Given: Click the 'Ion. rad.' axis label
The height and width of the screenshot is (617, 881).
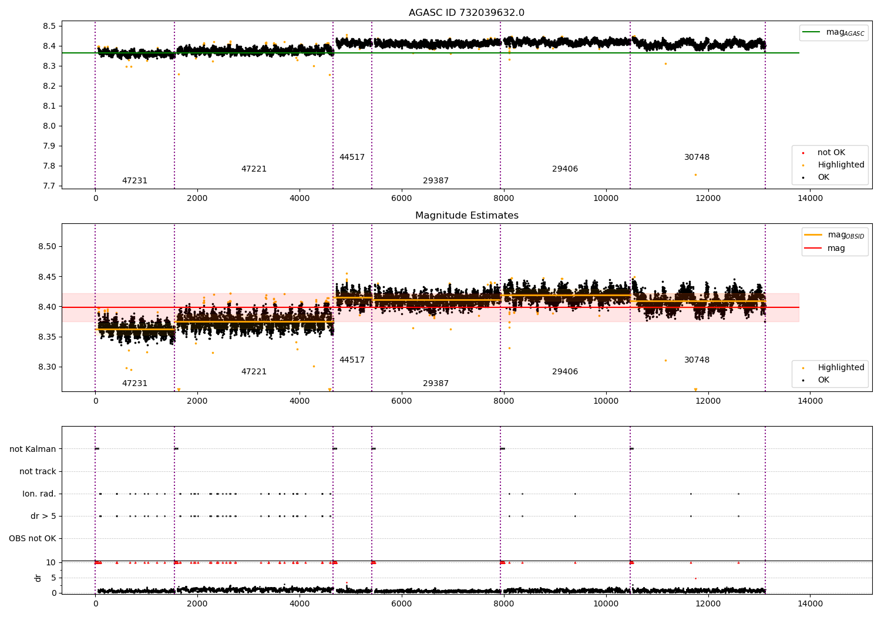Looking at the screenshot, I should click(39, 494).
